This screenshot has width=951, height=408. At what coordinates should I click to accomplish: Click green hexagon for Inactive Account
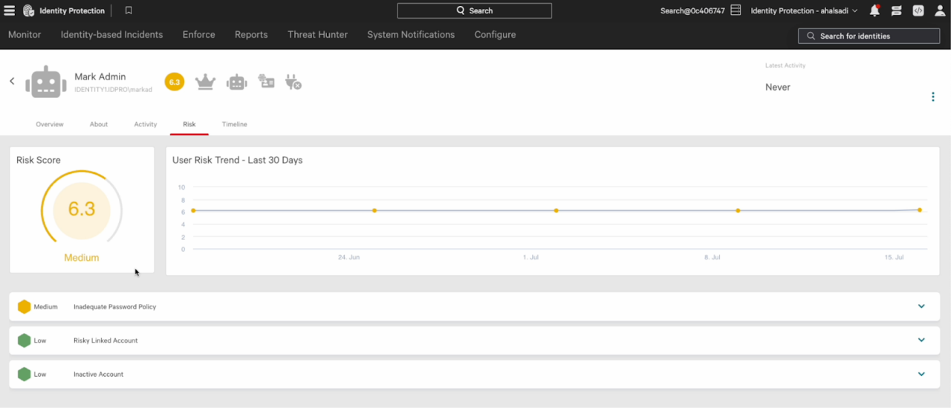click(x=25, y=375)
